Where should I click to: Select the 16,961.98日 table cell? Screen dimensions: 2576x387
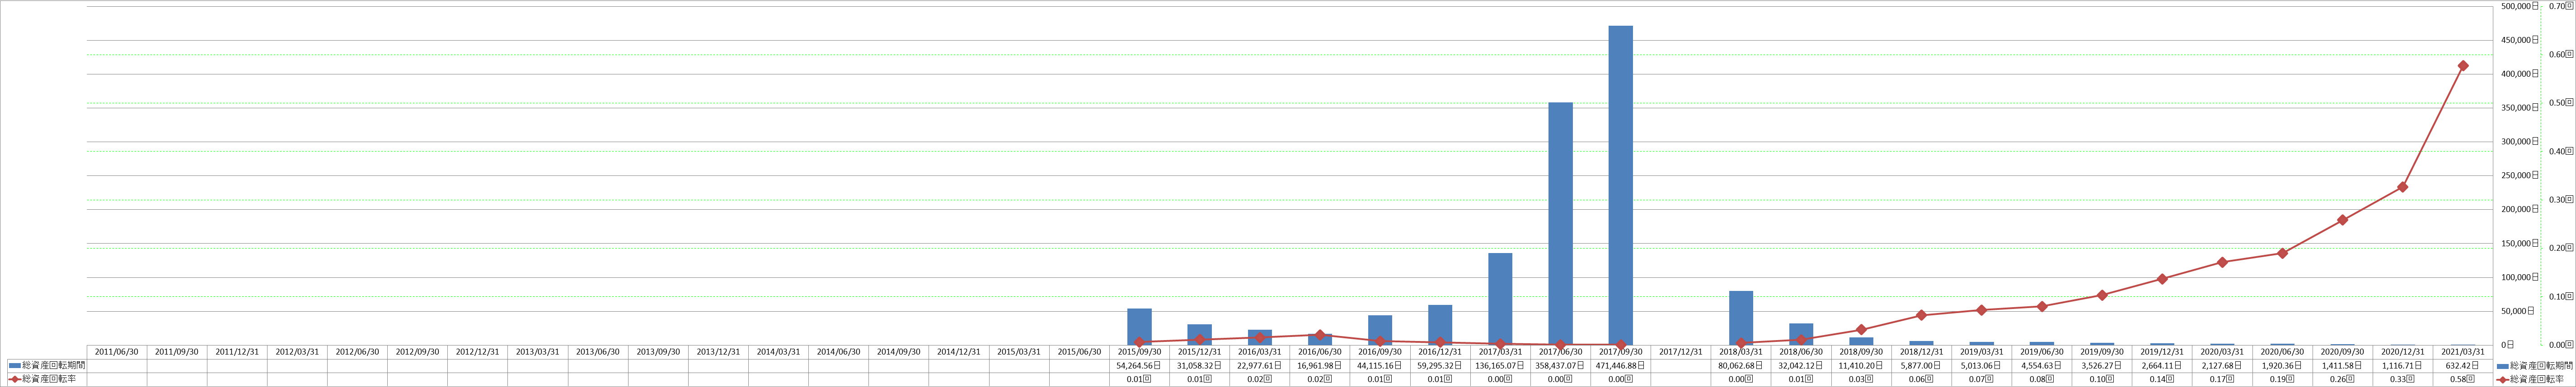click(x=1320, y=366)
